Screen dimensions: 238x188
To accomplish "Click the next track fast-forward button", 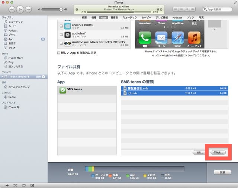I will click(x=28, y=9).
